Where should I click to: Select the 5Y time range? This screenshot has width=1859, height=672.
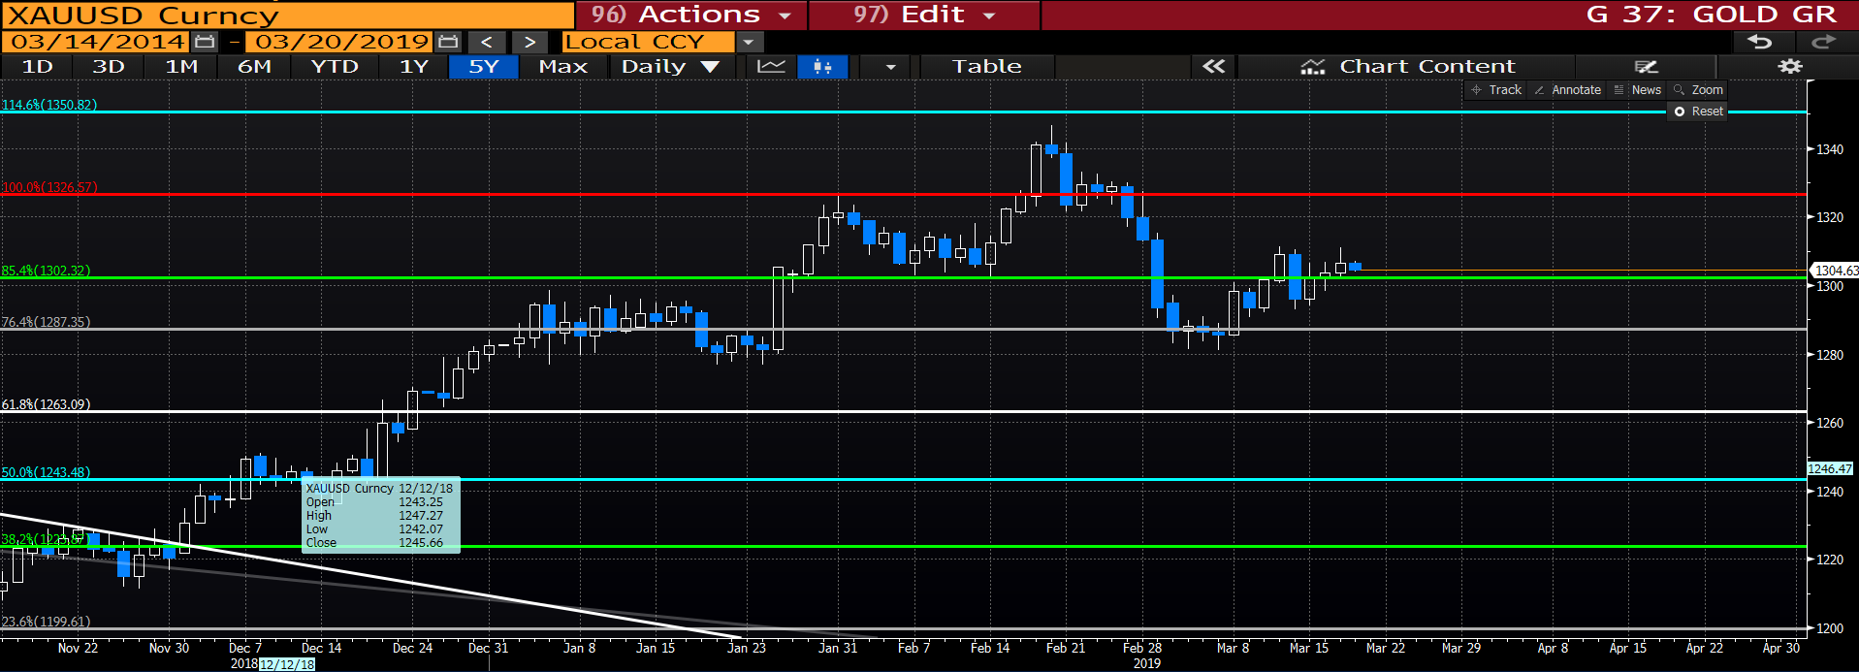click(x=484, y=66)
